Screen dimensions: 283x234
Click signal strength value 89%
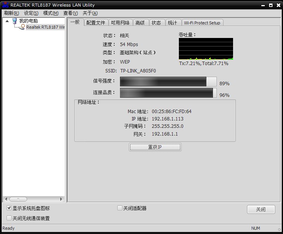click(224, 84)
